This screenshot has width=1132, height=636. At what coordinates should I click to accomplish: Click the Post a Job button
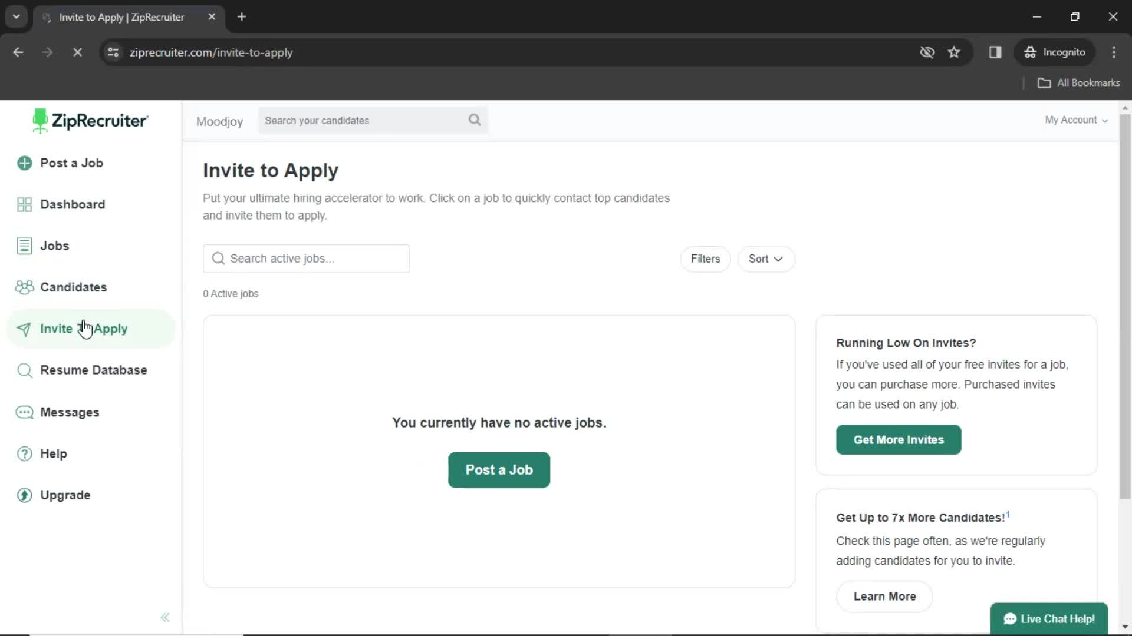(x=498, y=469)
